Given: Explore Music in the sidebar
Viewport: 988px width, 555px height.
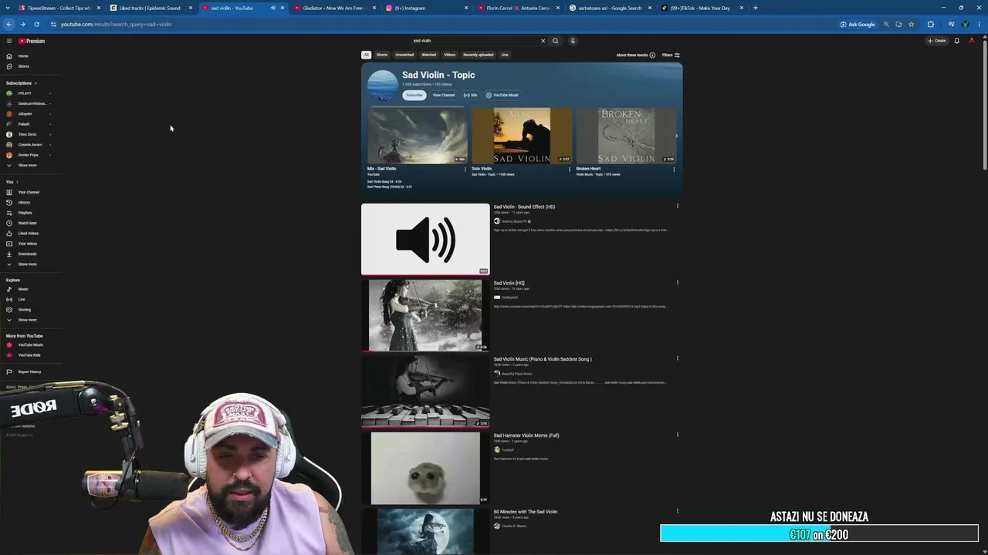Looking at the screenshot, I should pyautogui.click(x=23, y=289).
